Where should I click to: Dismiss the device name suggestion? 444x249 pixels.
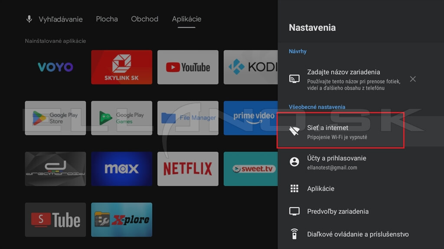click(413, 79)
